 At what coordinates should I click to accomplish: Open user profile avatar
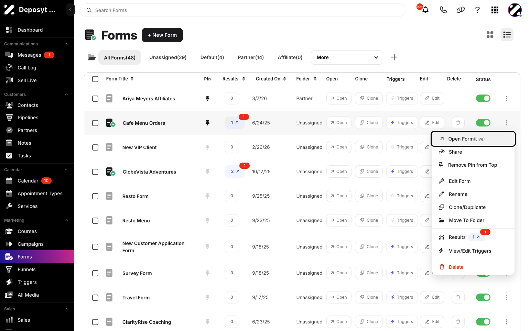pos(515,10)
